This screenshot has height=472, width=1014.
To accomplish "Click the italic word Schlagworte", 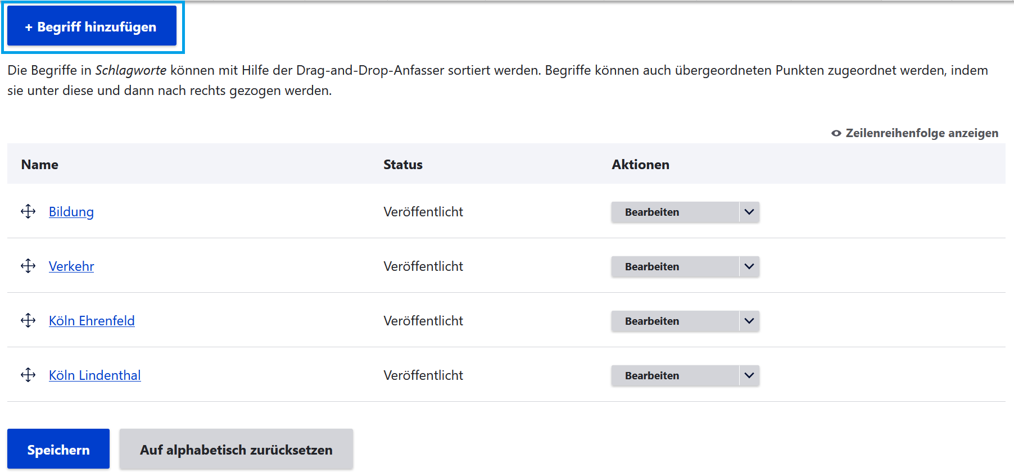I will (x=131, y=71).
